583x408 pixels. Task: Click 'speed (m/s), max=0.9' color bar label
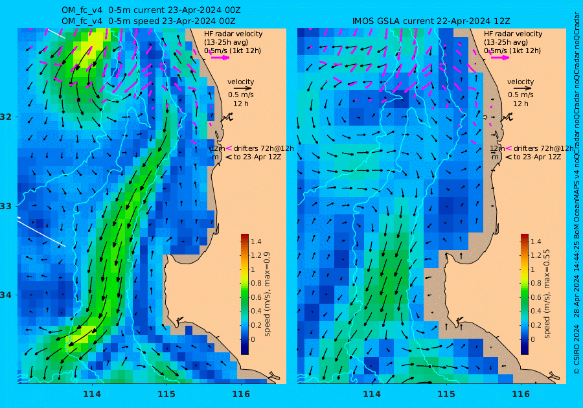click(267, 294)
